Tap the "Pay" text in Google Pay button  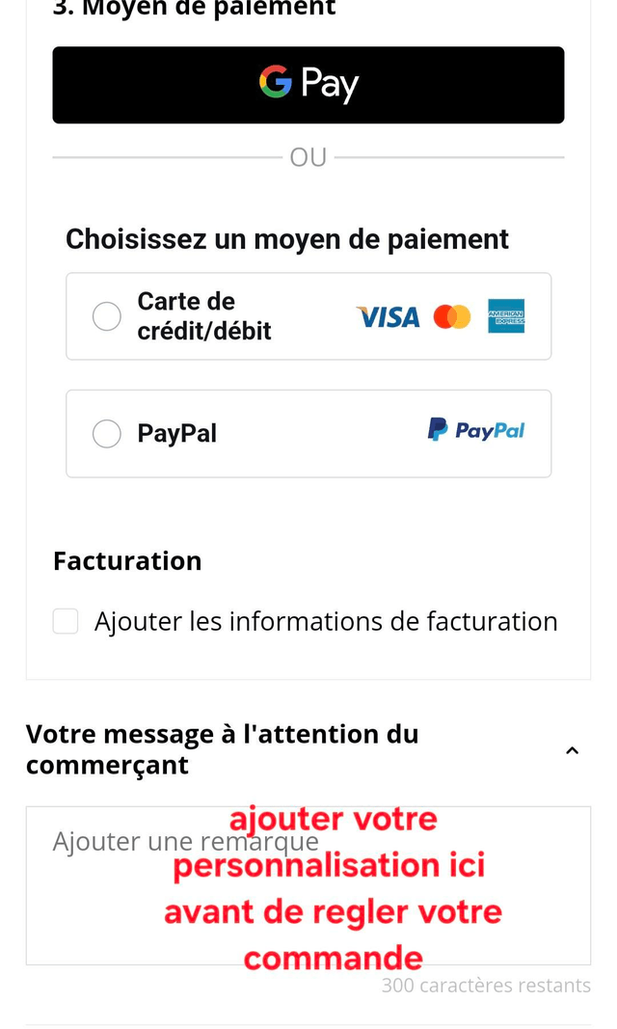330,84
